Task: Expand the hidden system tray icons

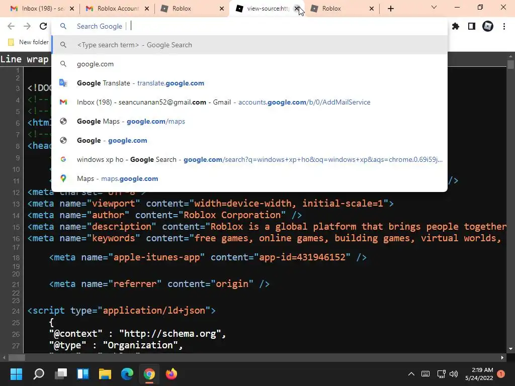Action: [x=411, y=374]
